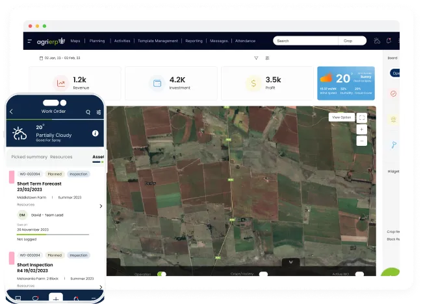
Task: Open the Planning menu
Action: (97, 41)
